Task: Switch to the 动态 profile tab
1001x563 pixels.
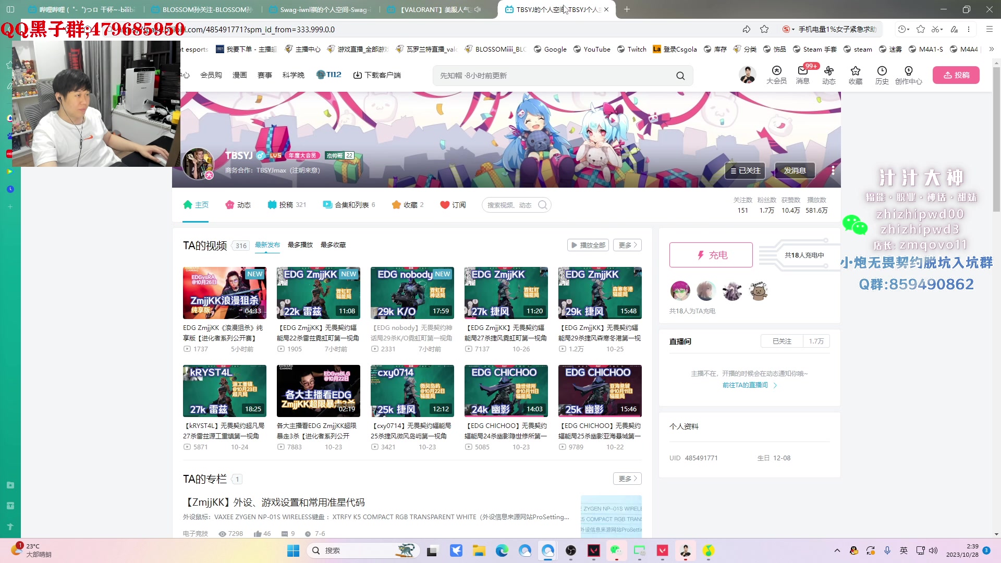Action: point(238,205)
